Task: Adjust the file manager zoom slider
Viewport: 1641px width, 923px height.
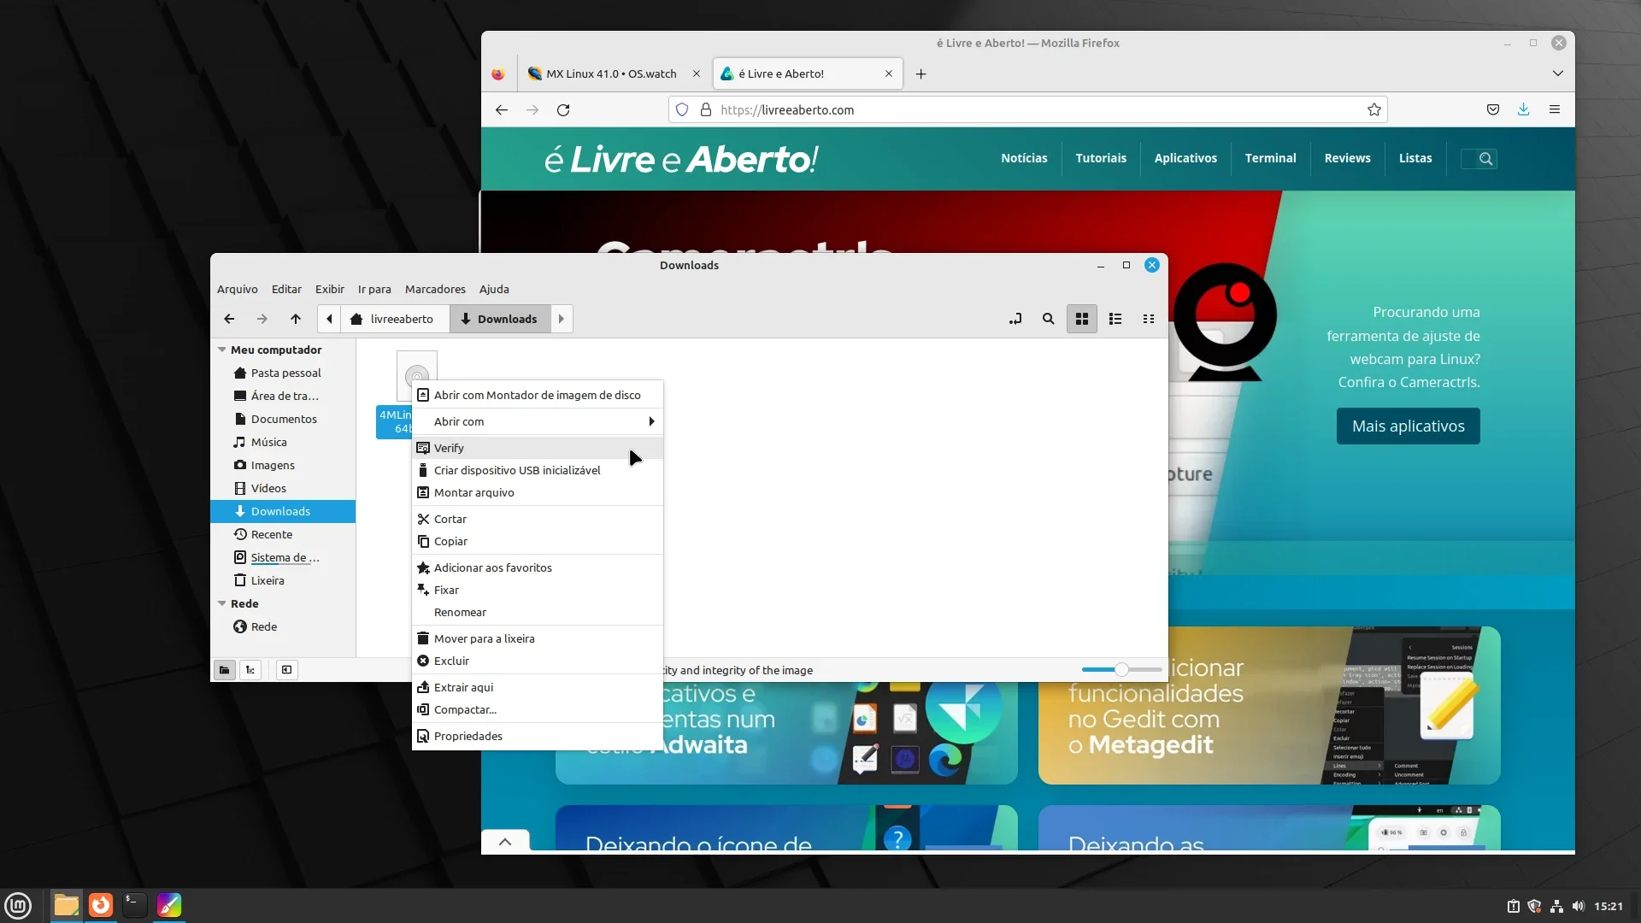Action: tap(1121, 670)
